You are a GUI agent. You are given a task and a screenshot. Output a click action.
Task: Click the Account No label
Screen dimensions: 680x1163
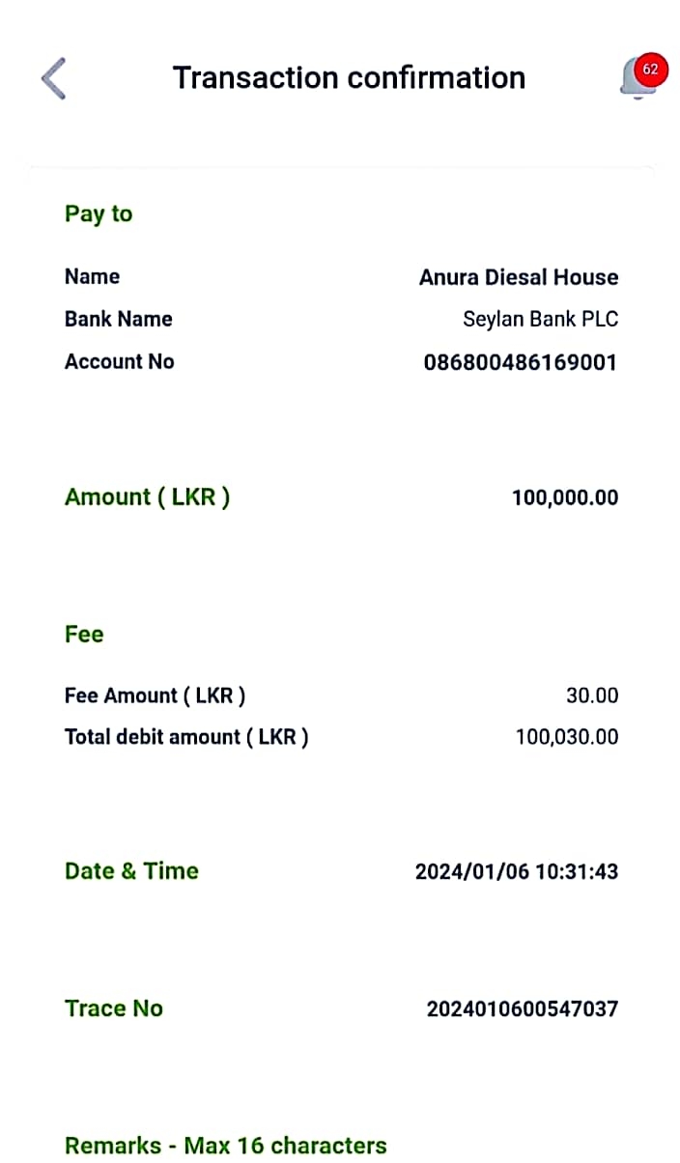click(x=119, y=362)
